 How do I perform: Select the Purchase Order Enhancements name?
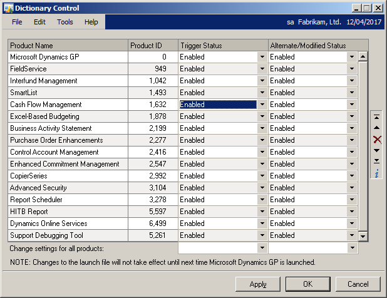tap(56, 140)
